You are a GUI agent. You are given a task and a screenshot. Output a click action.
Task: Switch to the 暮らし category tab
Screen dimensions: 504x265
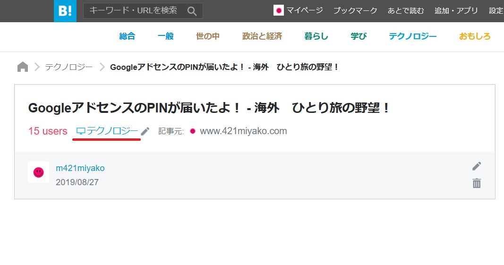coord(316,36)
